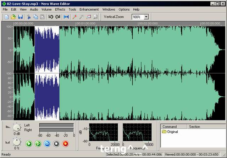Open the Volume menu
The width and height of the screenshot is (227, 158).
(x=46, y=10)
